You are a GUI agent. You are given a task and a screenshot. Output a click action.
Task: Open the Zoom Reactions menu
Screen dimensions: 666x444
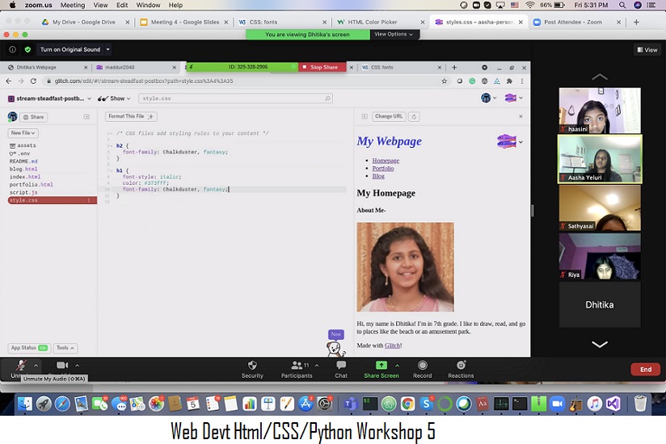point(461,366)
